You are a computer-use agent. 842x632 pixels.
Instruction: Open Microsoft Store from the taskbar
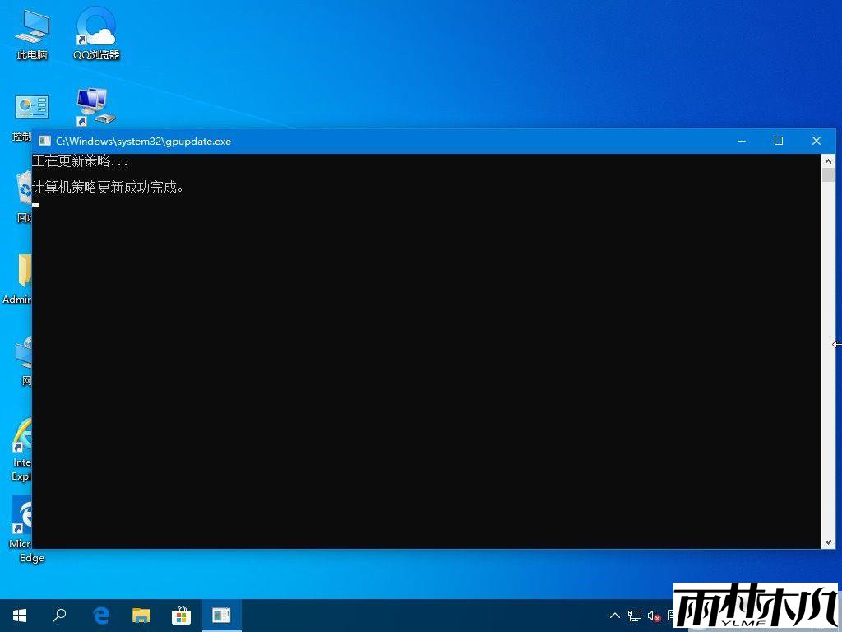tap(181, 616)
